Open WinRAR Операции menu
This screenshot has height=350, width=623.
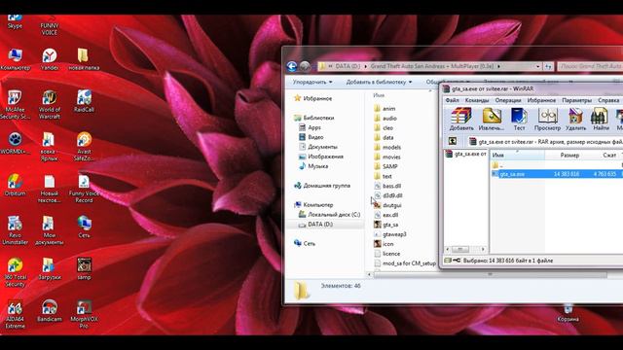[508, 100]
